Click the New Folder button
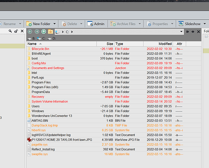Viewport: 209px width, 168px height. tap(38, 24)
